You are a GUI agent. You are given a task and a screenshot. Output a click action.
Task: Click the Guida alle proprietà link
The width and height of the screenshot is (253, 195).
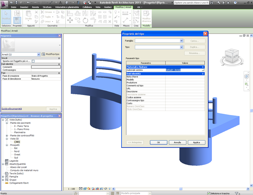point(12,109)
